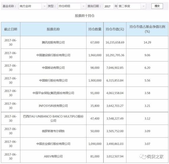Open the 类型 dropdown showing 持仓明细

[x=72, y=6]
